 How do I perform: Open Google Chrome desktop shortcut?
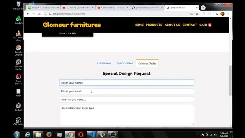(x=18, y=50)
